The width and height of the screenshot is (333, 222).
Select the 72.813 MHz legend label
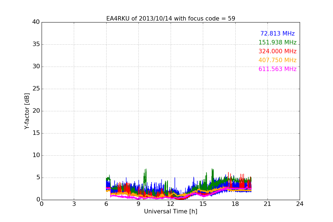pyautogui.click(x=277, y=34)
